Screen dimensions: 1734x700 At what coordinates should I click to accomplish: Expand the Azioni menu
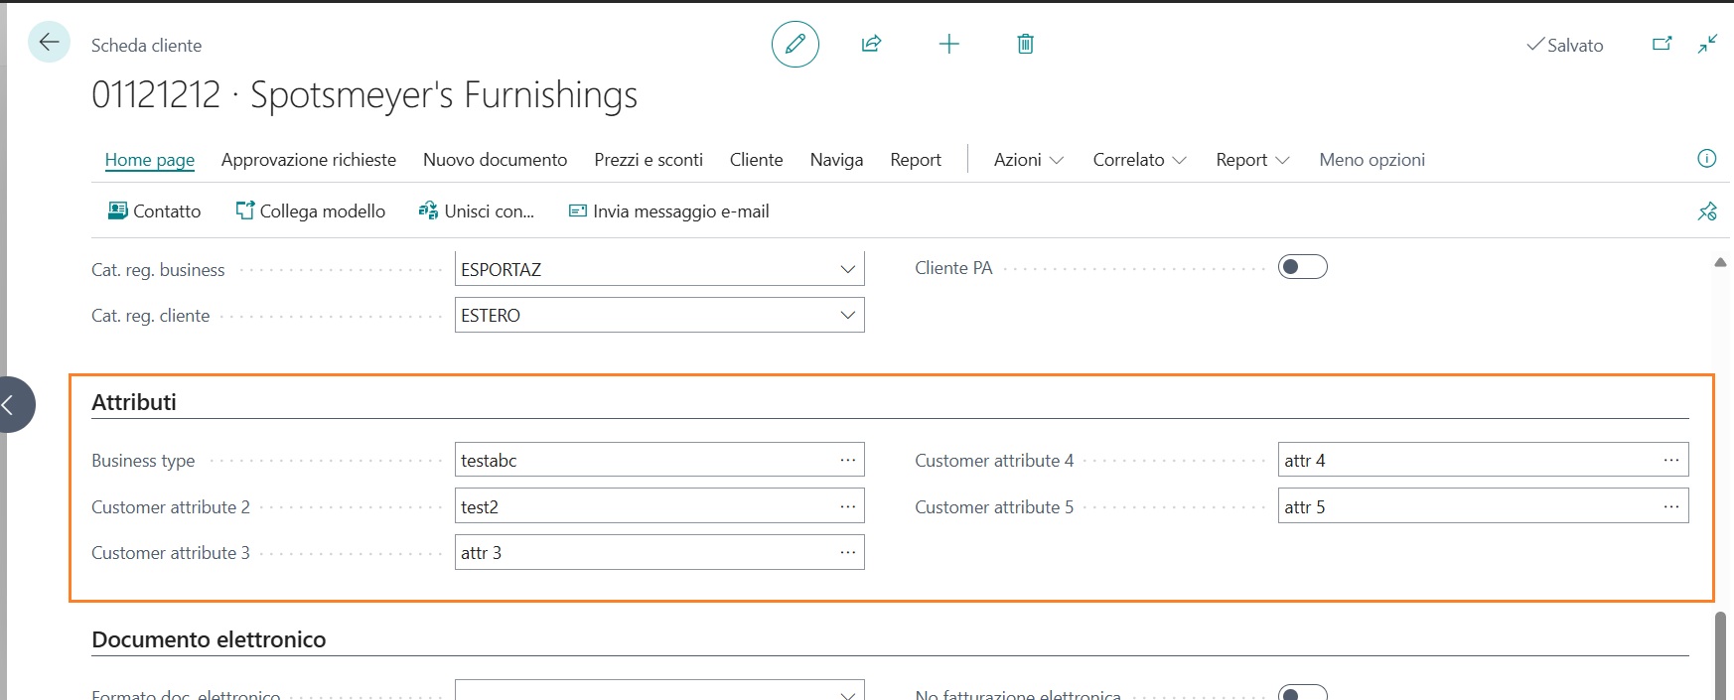point(1029,160)
